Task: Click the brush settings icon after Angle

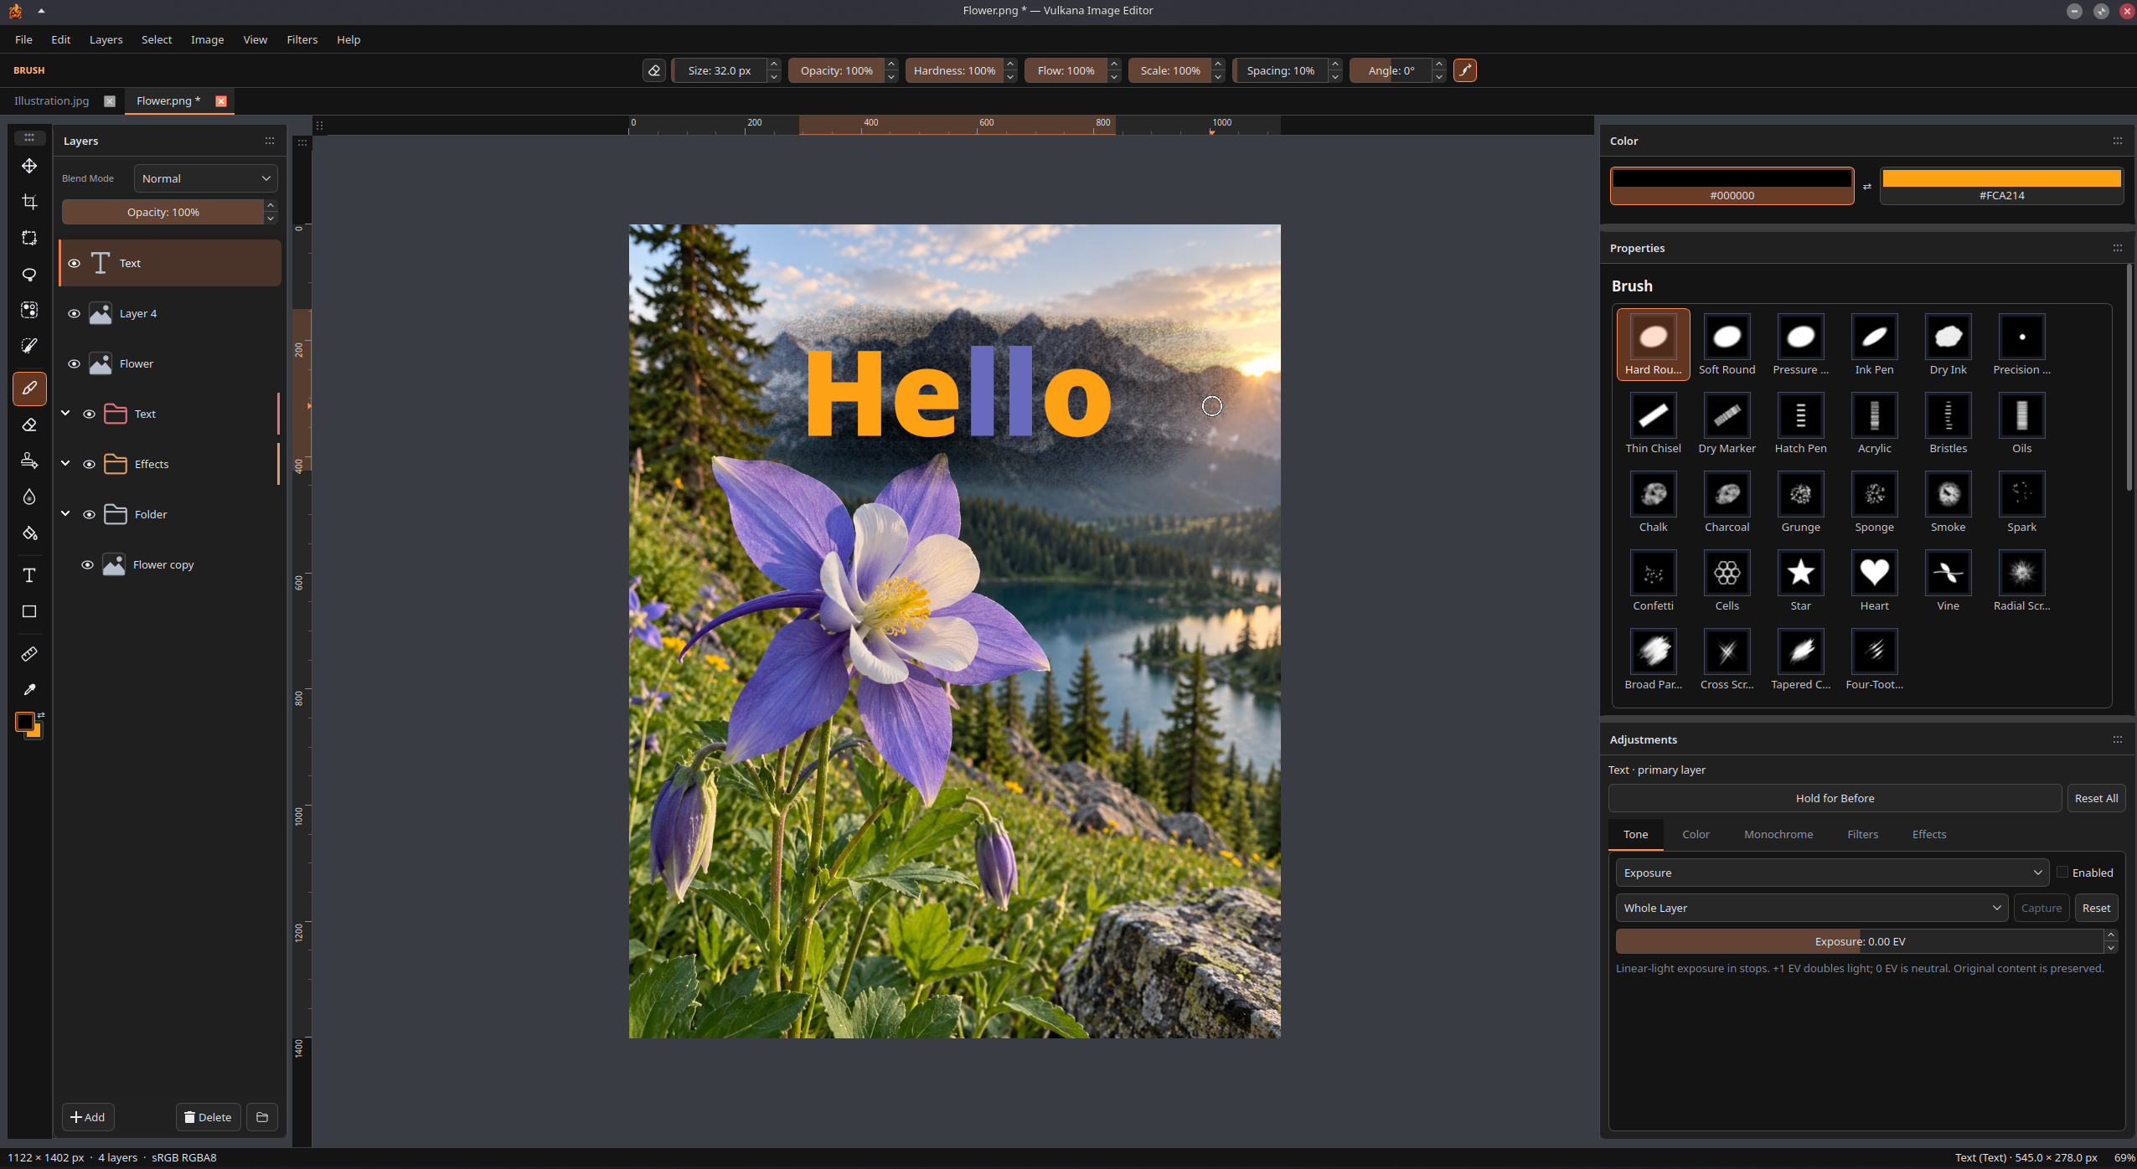Action: click(x=1464, y=70)
